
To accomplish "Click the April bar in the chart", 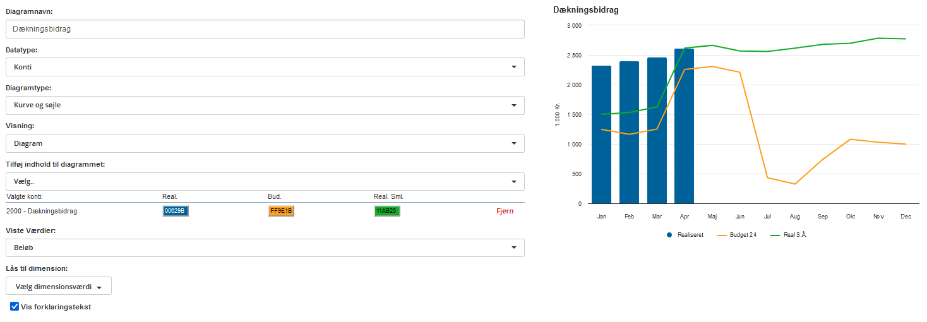I will 684,126.
